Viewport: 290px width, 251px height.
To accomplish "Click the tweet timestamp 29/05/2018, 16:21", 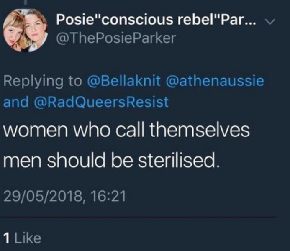I will click(64, 195).
